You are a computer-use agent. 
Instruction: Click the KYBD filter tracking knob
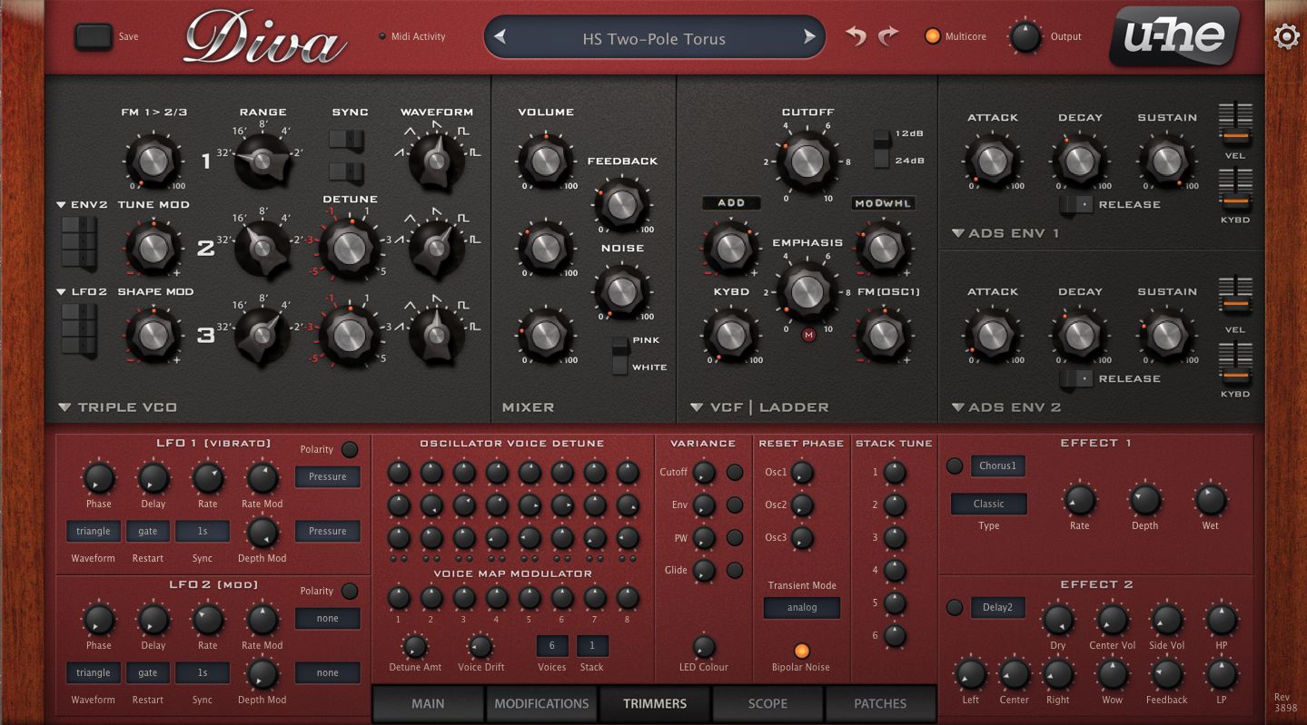(x=730, y=335)
